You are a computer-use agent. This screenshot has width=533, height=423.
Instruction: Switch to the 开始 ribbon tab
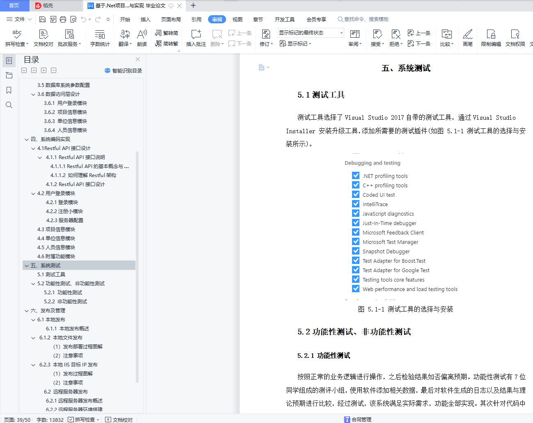[x=125, y=19]
